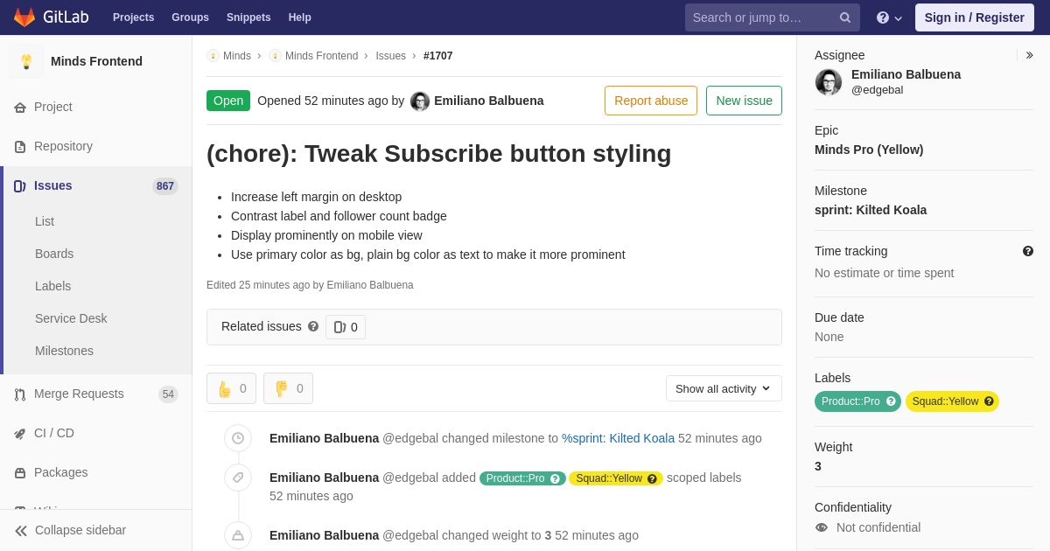Open Projects in the top navigation
This screenshot has width=1050, height=551.
[133, 17]
